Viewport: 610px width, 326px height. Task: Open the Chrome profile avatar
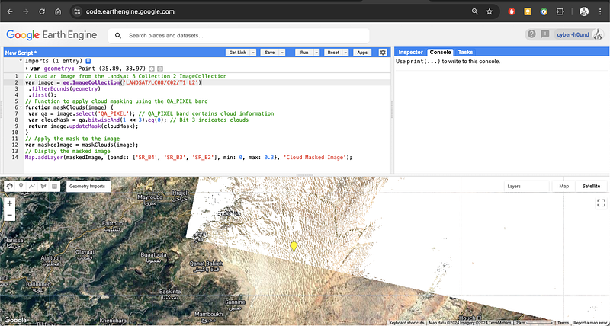coord(583,11)
